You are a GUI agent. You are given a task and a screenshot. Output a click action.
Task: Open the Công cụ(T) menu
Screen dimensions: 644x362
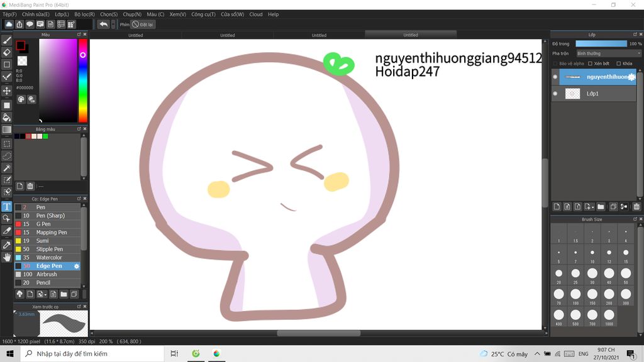203,14
